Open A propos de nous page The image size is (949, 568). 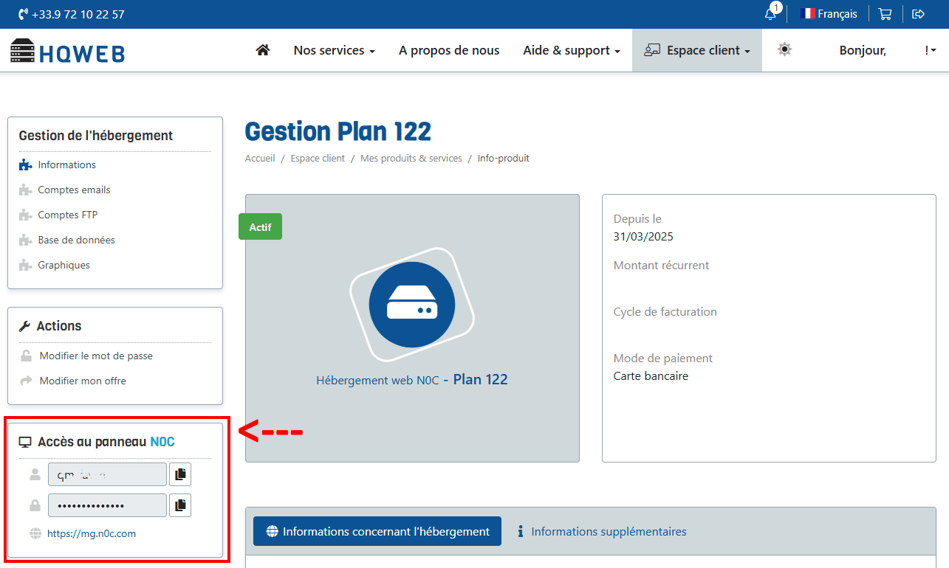click(449, 50)
